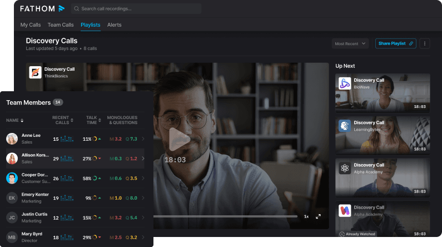Click Cooper Dor's 58% talk time ring
Screen dimensions: 442x247
click(95, 178)
